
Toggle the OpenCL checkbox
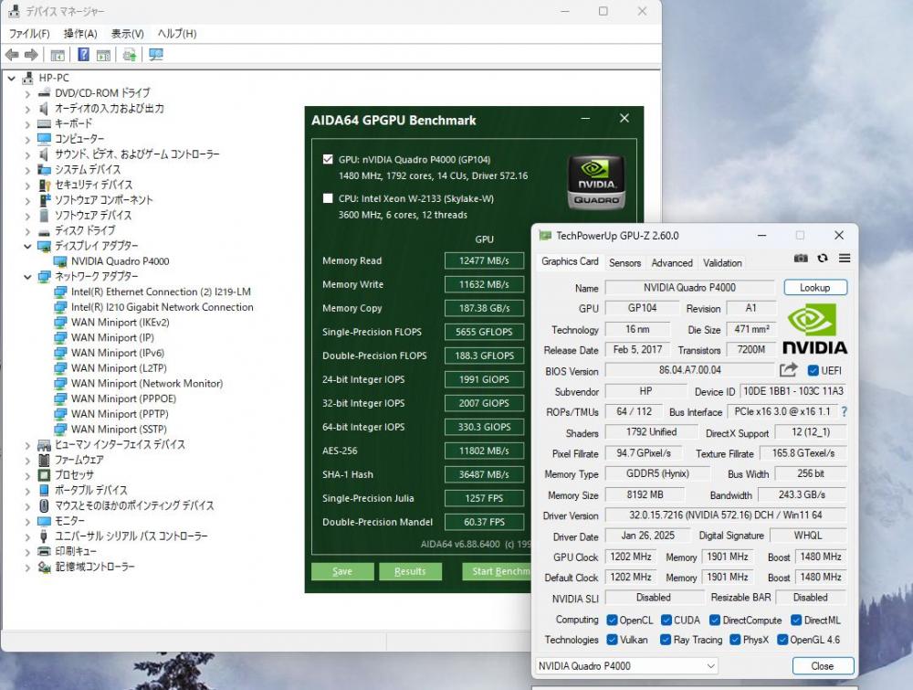[612, 620]
